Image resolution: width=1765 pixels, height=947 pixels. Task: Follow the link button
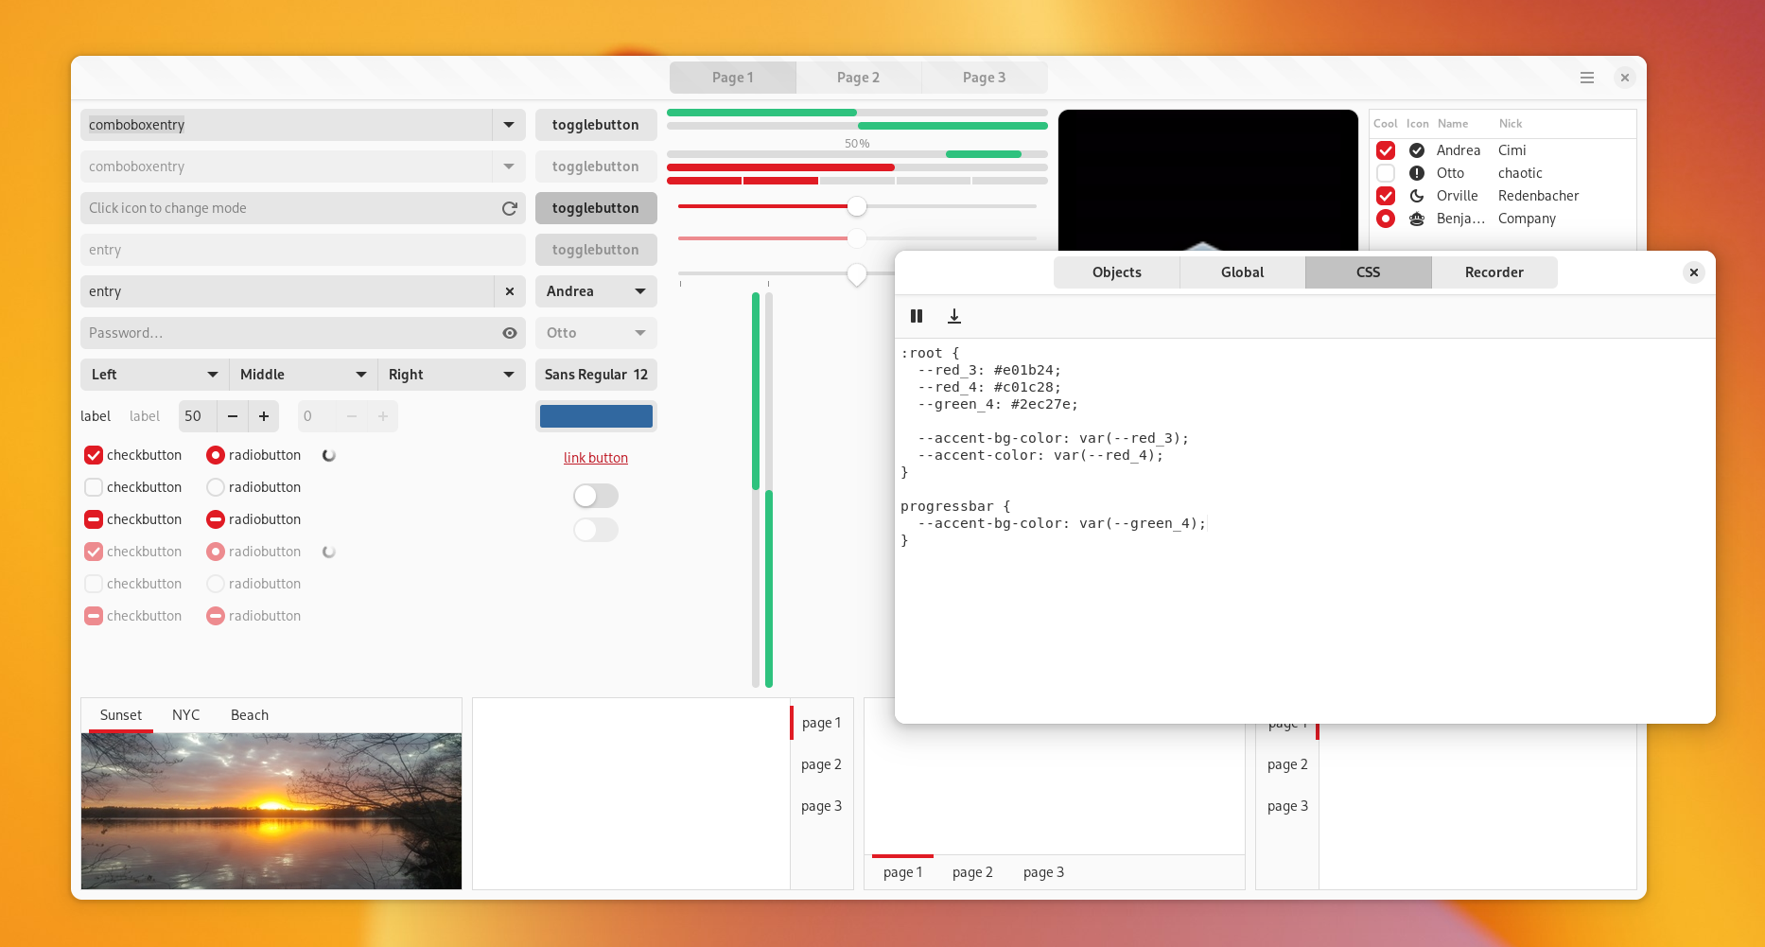[596, 458]
